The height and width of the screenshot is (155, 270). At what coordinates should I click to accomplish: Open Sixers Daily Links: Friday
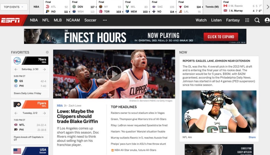coord(28,93)
